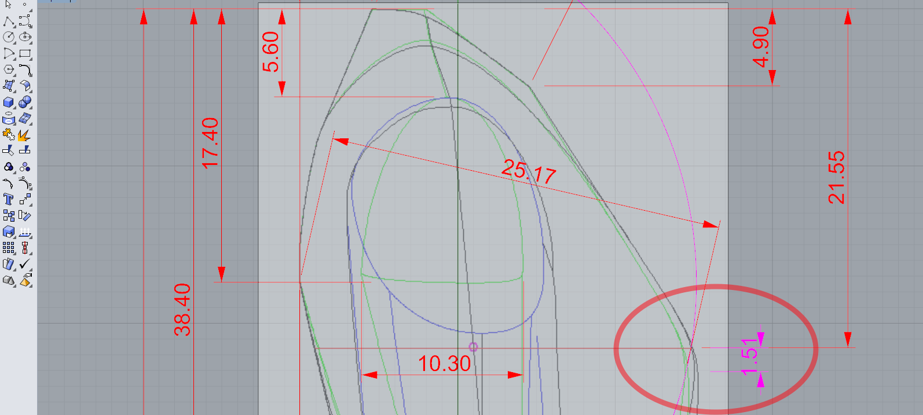This screenshot has width=923, height=415.
Task: Select the Copy objects tool
Action: tap(9, 216)
